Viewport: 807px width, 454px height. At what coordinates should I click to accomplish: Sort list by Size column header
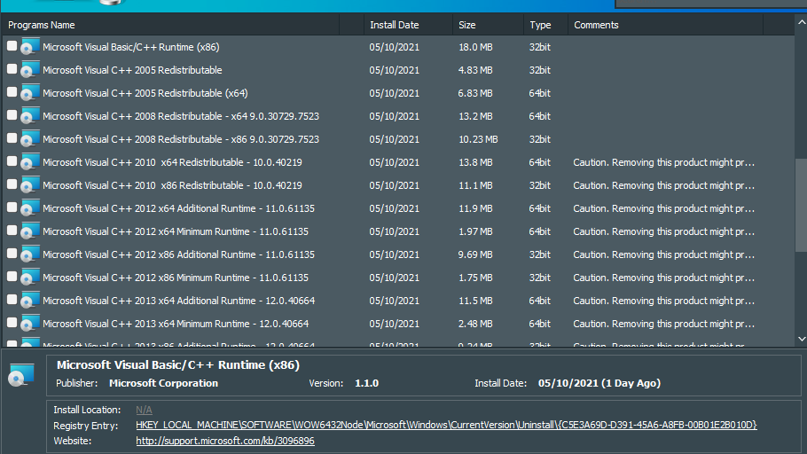point(488,25)
